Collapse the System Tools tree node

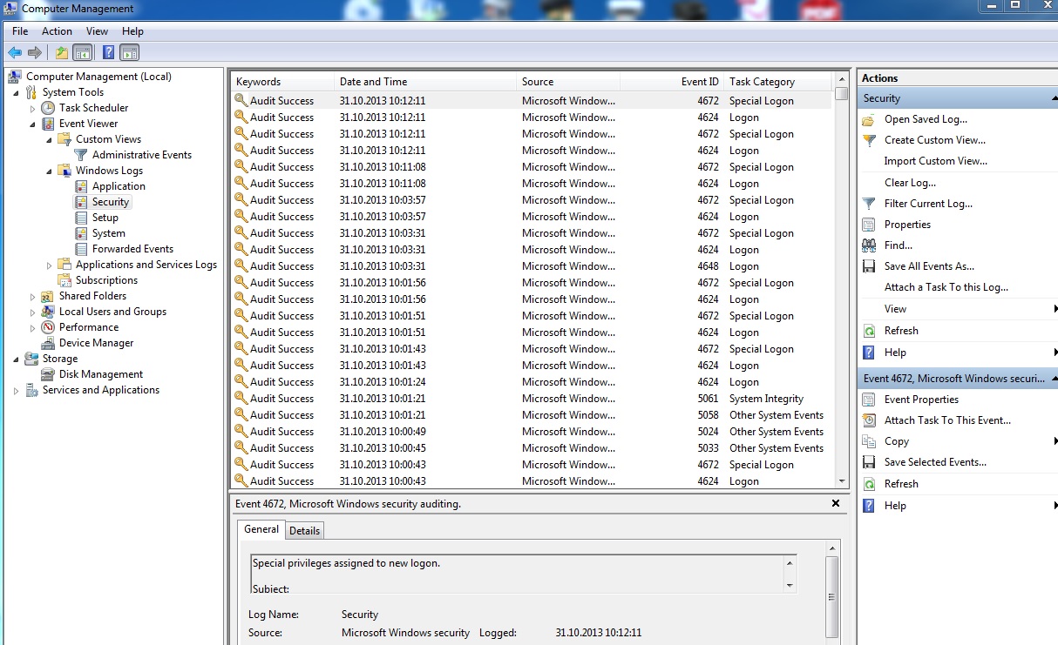click(17, 92)
